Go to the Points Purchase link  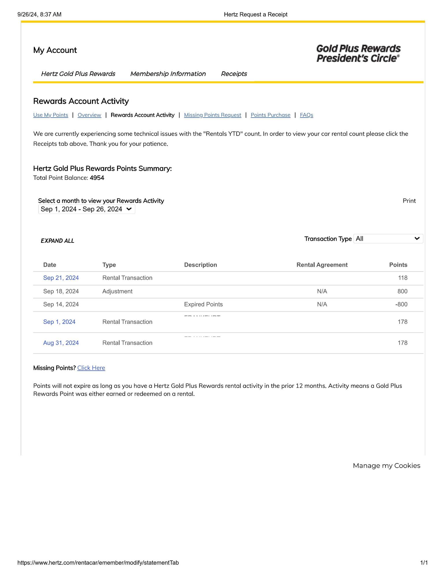point(270,115)
